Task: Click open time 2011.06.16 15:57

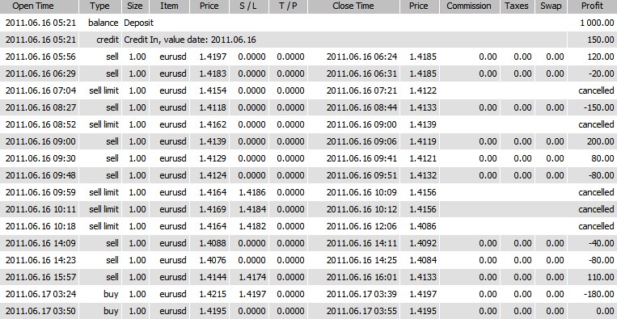Action: (40, 276)
